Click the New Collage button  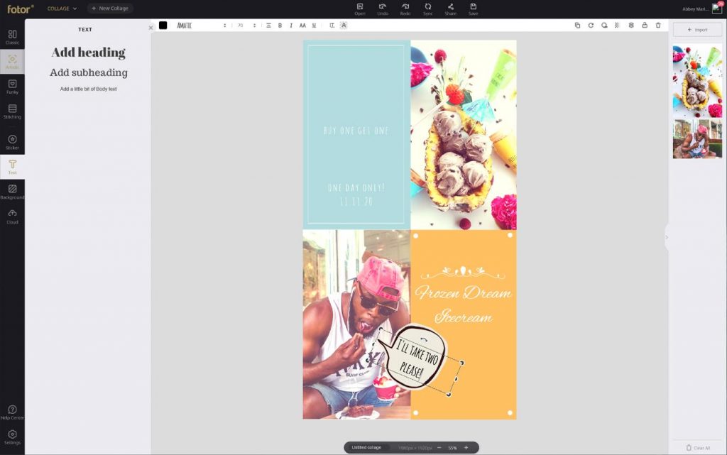pyautogui.click(x=110, y=9)
